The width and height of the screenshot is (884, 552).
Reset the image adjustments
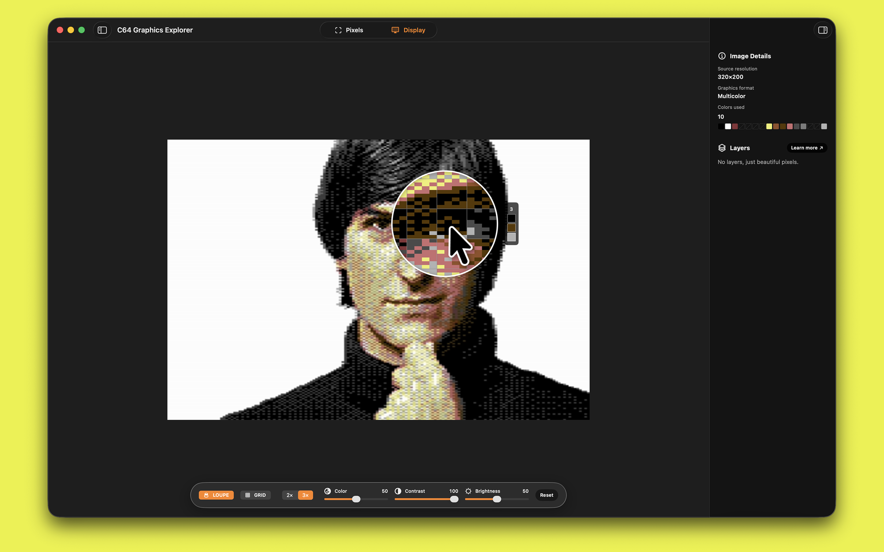pyautogui.click(x=546, y=495)
